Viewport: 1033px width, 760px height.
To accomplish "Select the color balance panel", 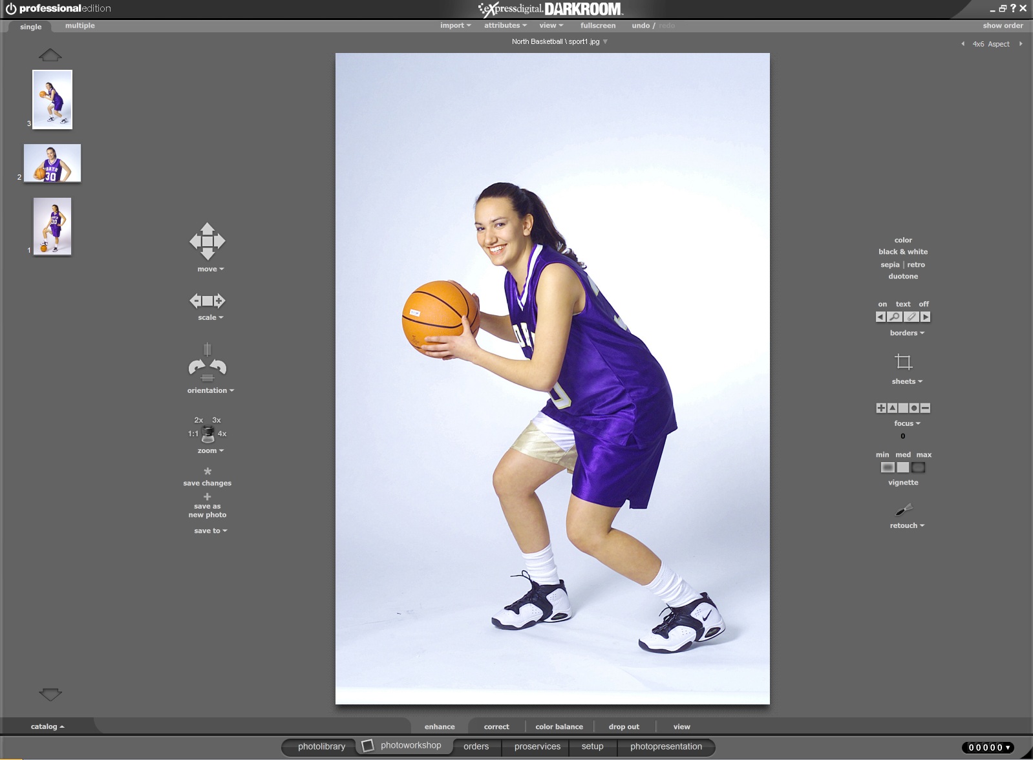I will click(559, 727).
